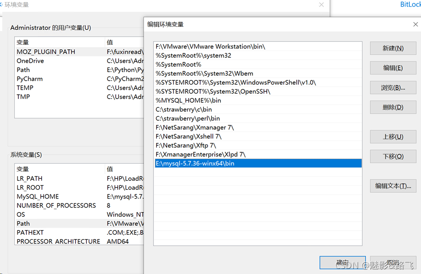Select the %SystemRoot%\system32 entry

258,56
